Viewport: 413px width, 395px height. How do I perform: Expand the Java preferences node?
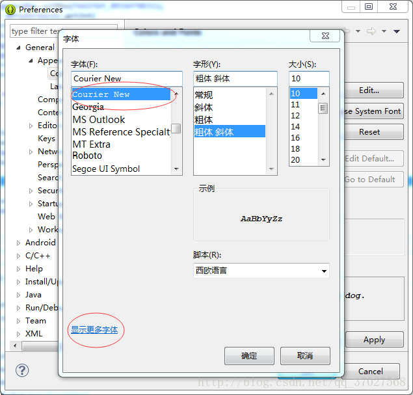(18, 295)
